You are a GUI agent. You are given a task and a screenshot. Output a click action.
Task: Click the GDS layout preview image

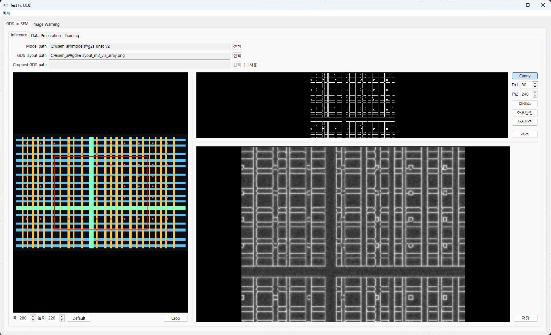101,192
